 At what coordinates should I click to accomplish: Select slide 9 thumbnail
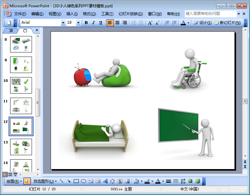click(x=21, y=64)
